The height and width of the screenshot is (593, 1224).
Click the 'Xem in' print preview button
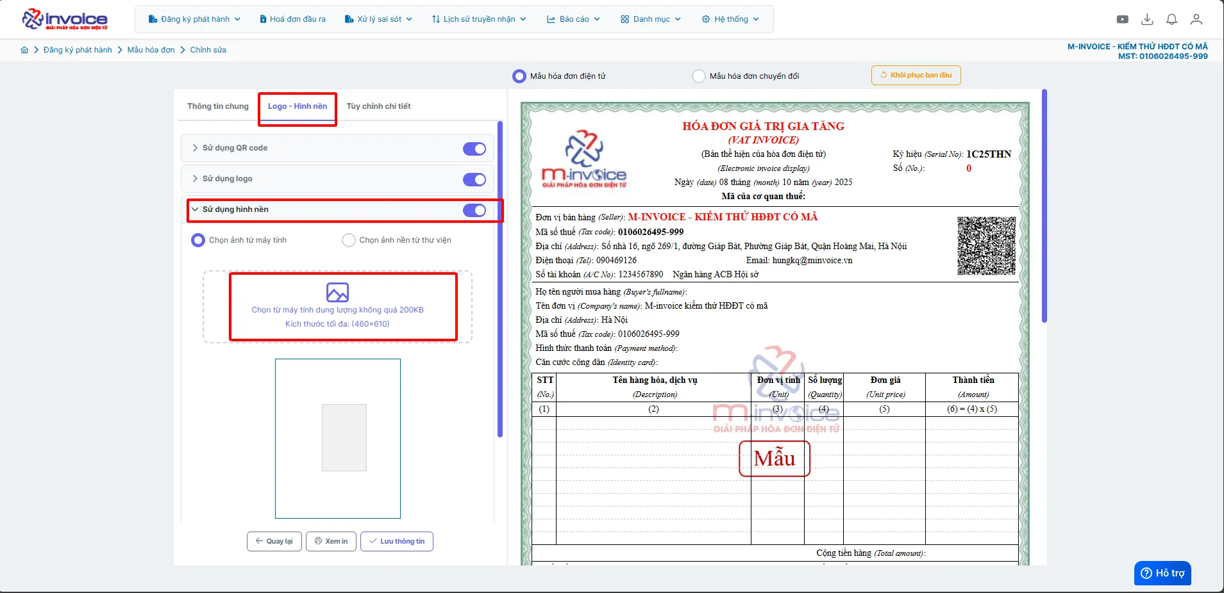[x=331, y=541]
